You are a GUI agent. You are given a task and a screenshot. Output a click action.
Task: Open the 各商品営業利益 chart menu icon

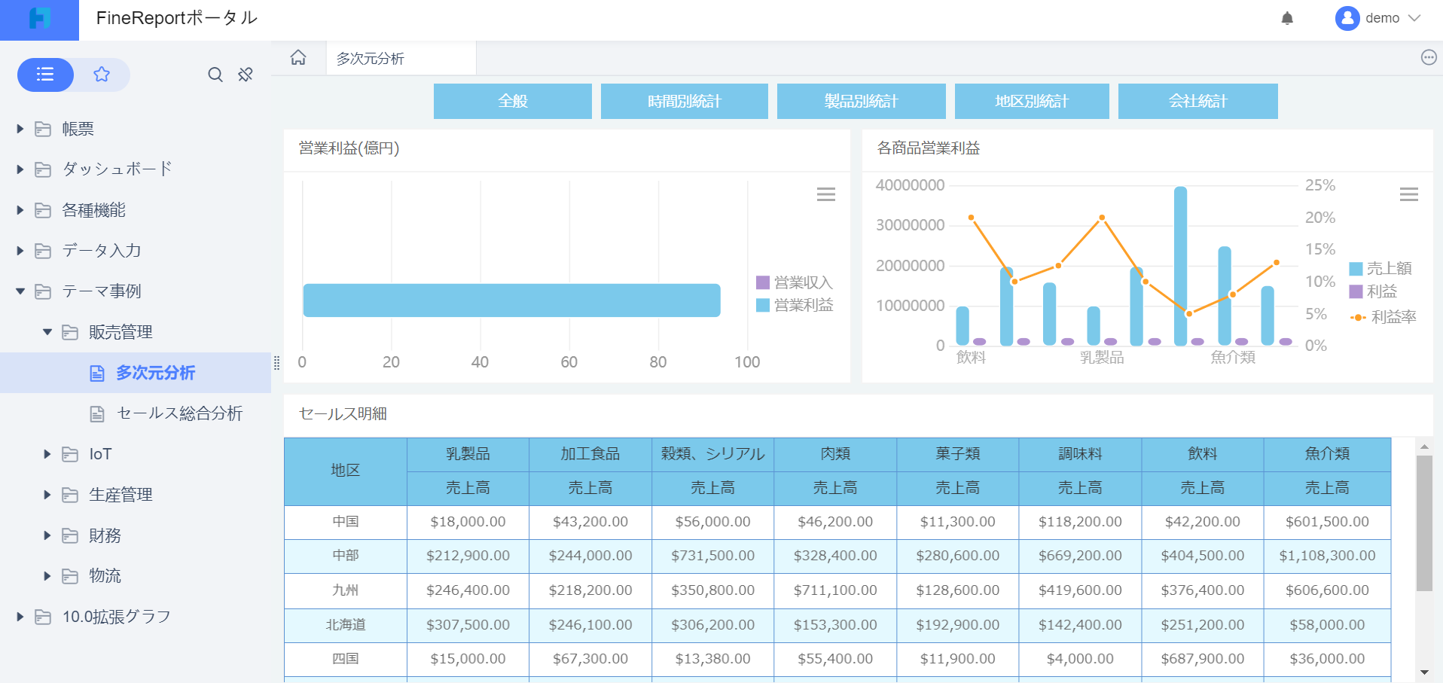coord(1408,195)
